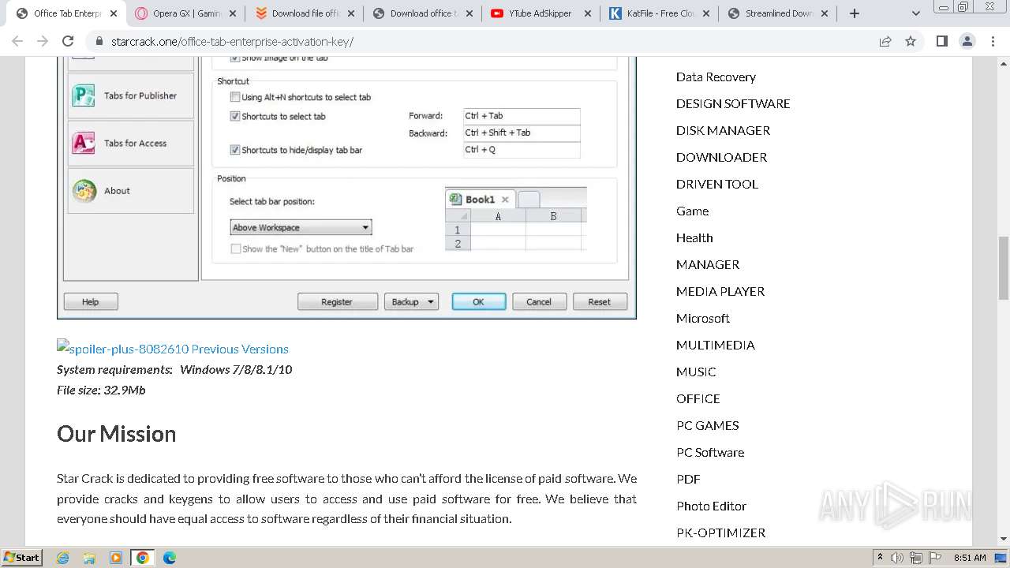Open the PDF category

point(688,479)
